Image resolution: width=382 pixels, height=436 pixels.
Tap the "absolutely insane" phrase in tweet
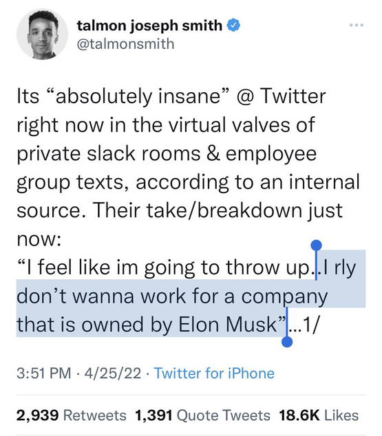[x=138, y=96]
